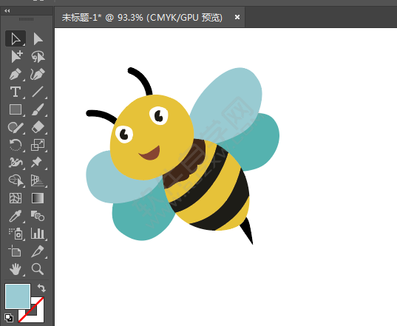Image resolution: width=397 pixels, height=326 pixels.
Task: Select the Zoom magnifier tool
Action: coord(38,269)
